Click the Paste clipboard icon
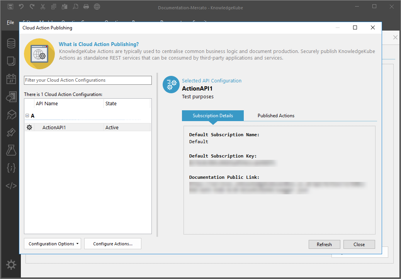 pos(65,7)
